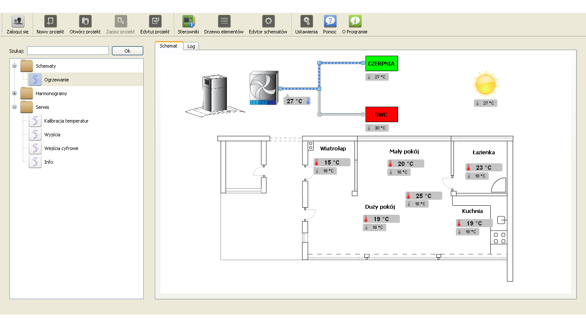Click the Schematy folder icon

pyautogui.click(x=27, y=66)
